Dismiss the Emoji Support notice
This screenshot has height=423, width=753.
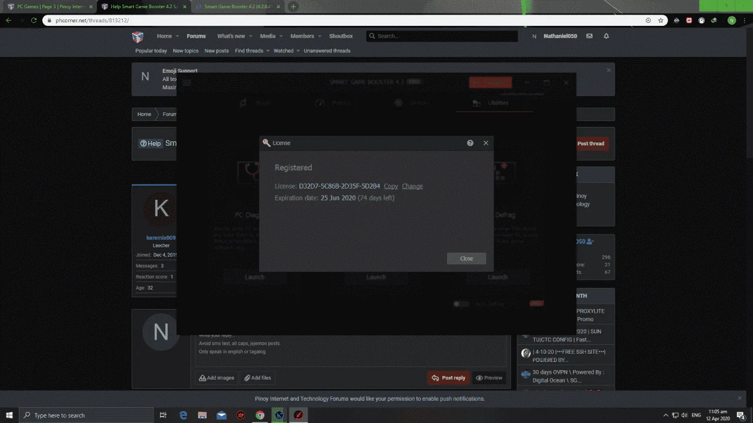click(609, 70)
